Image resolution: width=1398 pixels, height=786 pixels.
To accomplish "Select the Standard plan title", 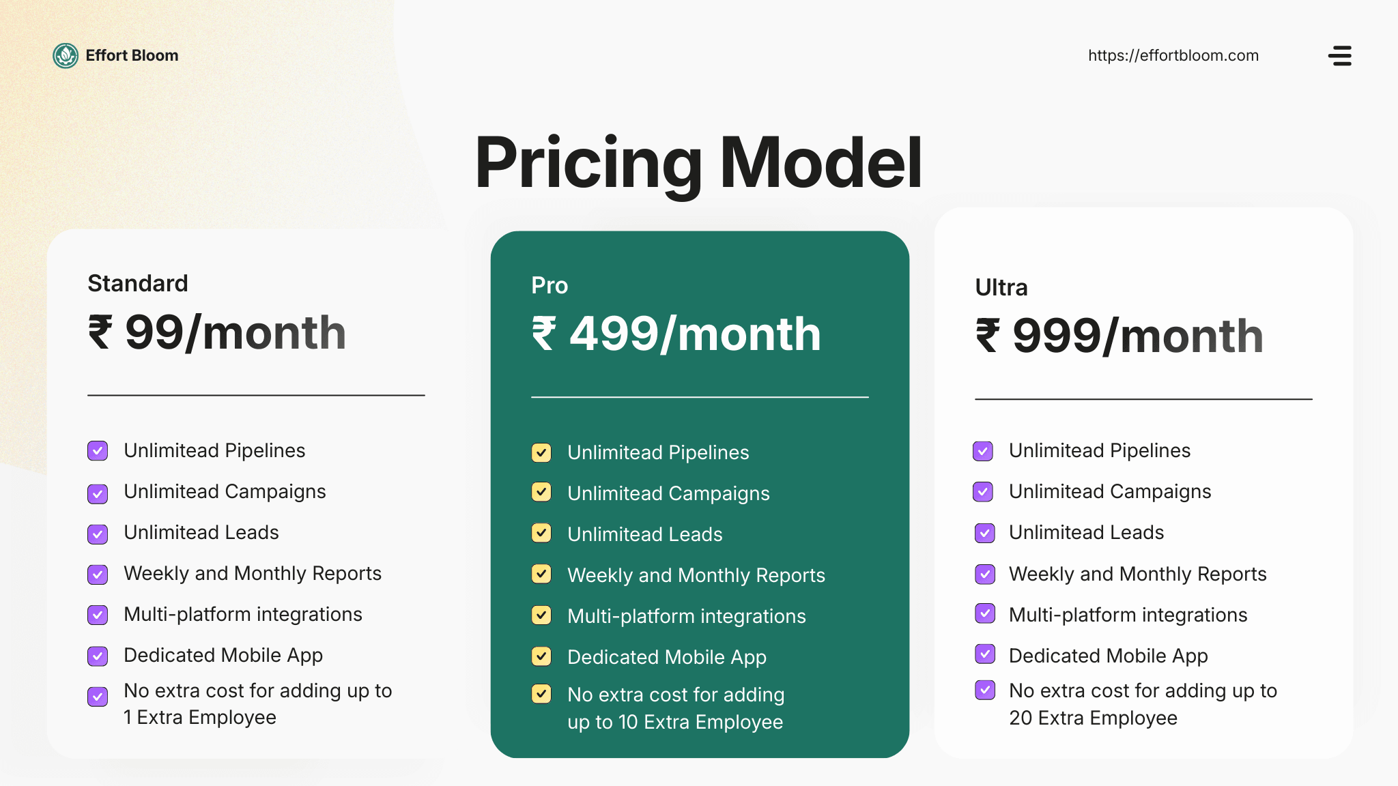I will (138, 283).
